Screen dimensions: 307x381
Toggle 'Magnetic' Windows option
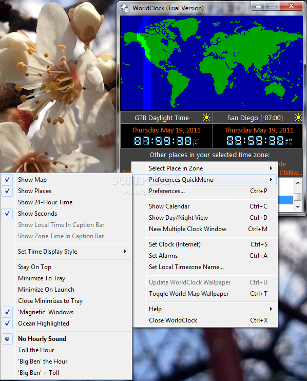click(x=67, y=312)
